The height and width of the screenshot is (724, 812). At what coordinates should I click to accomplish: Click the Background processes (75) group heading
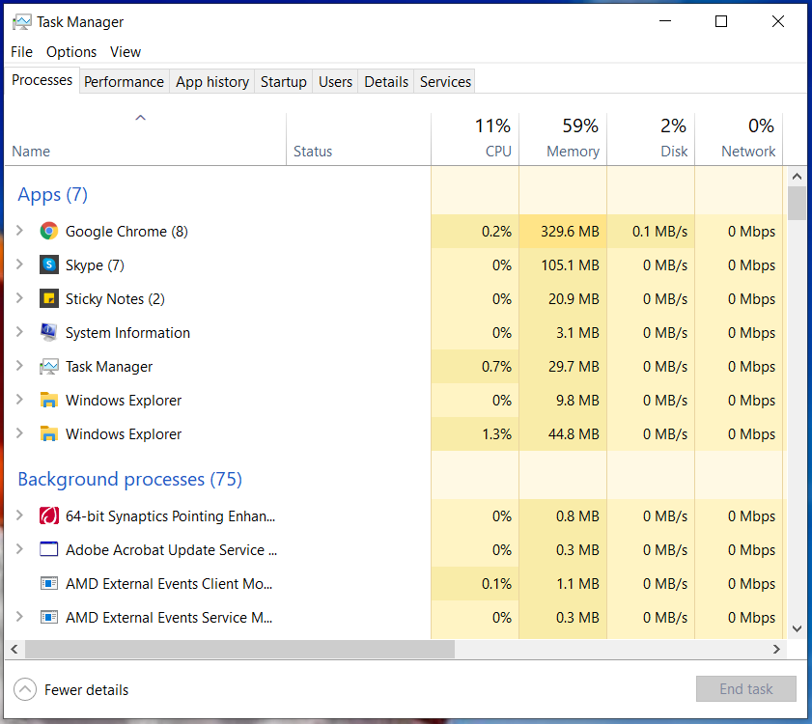pos(130,480)
